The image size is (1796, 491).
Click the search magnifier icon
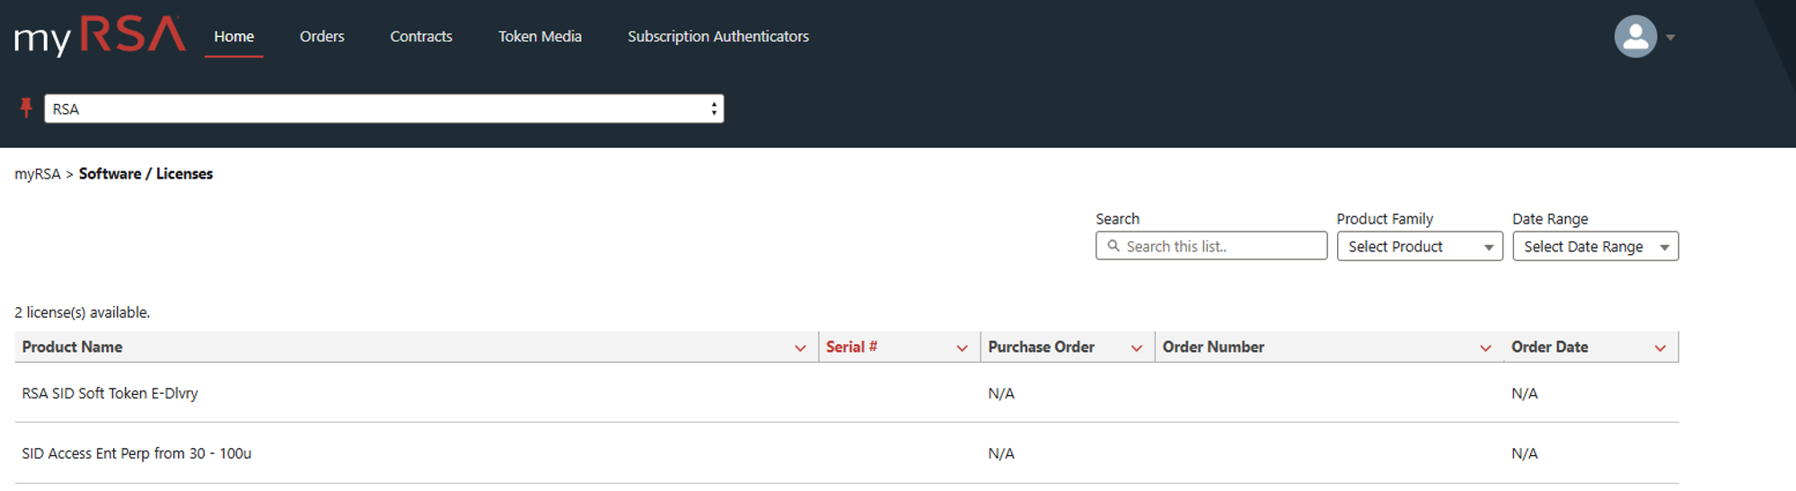click(1114, 246)
